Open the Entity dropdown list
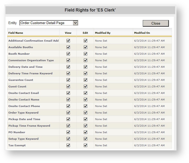The height and width of the screenshot is (163, 189). click(x=75, y=23)
